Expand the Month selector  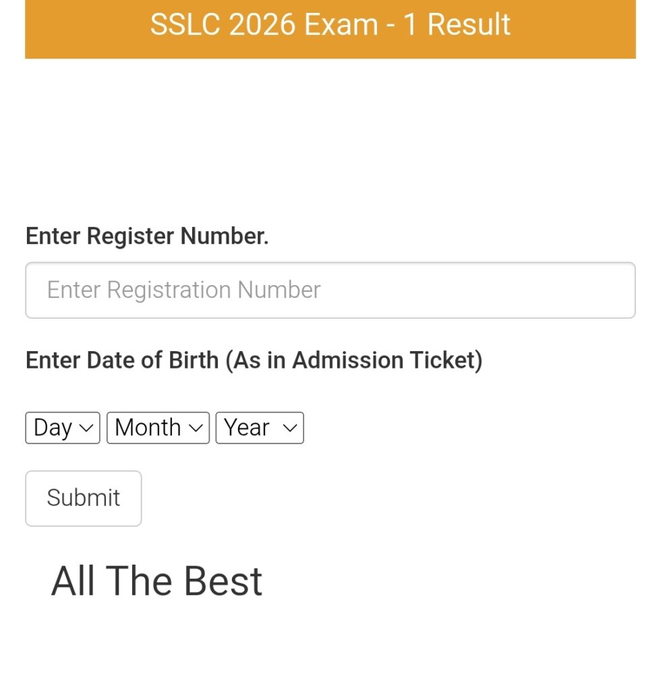[158, 428]
